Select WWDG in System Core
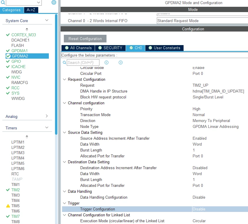Screen dimensions: 248x224 (18, 98)
